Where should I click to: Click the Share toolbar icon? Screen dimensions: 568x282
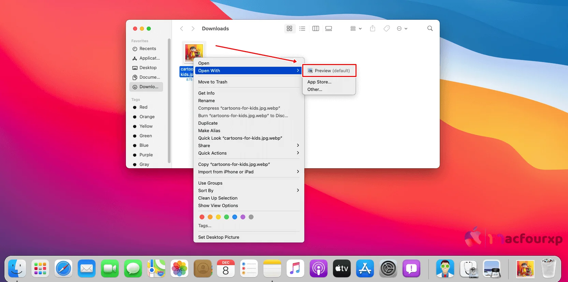point(373,29)
